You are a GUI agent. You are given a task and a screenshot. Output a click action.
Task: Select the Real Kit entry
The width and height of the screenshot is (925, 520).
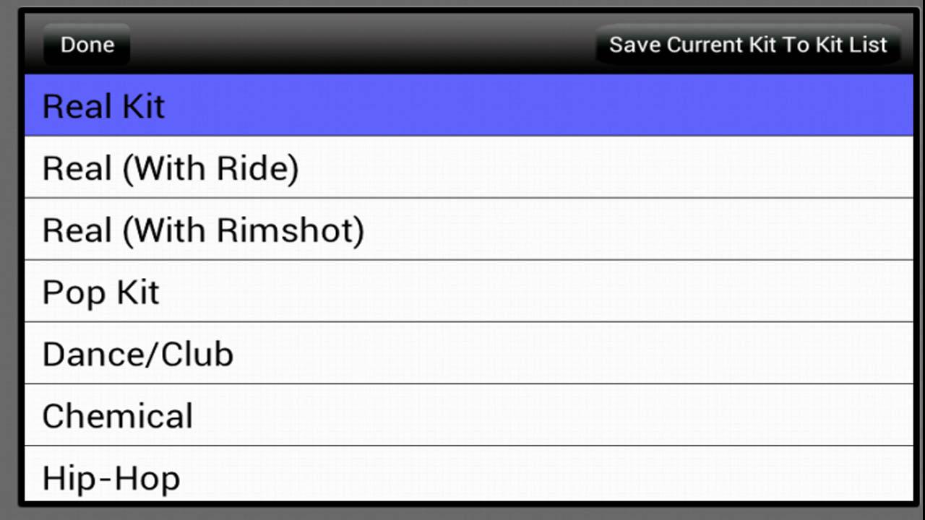(468, 106)
